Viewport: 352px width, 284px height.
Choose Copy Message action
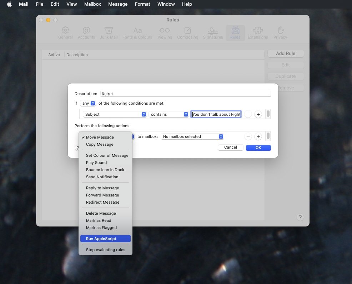pos(106,144)
